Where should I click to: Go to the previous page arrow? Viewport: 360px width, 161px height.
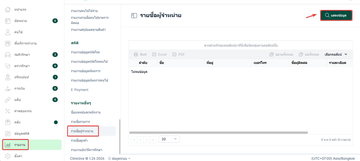pyautogui.click(x=140, y=140)
